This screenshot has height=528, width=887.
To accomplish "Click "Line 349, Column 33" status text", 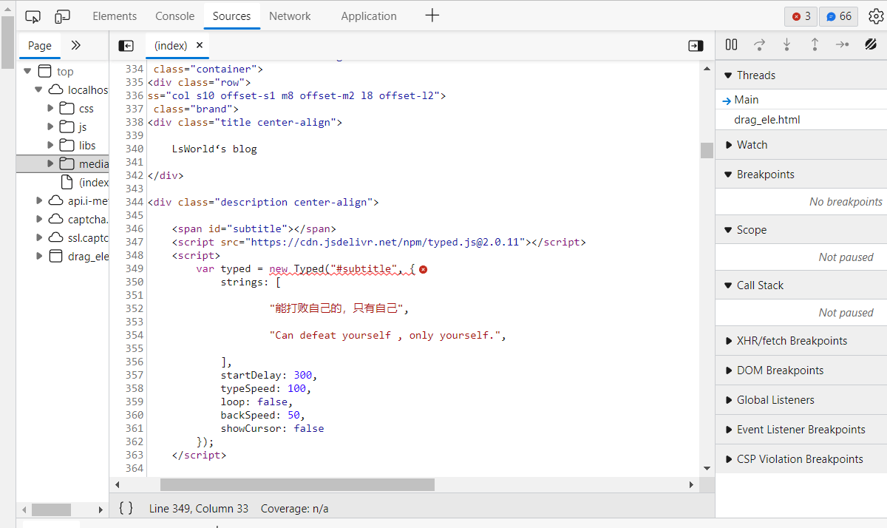I will 199,509.
